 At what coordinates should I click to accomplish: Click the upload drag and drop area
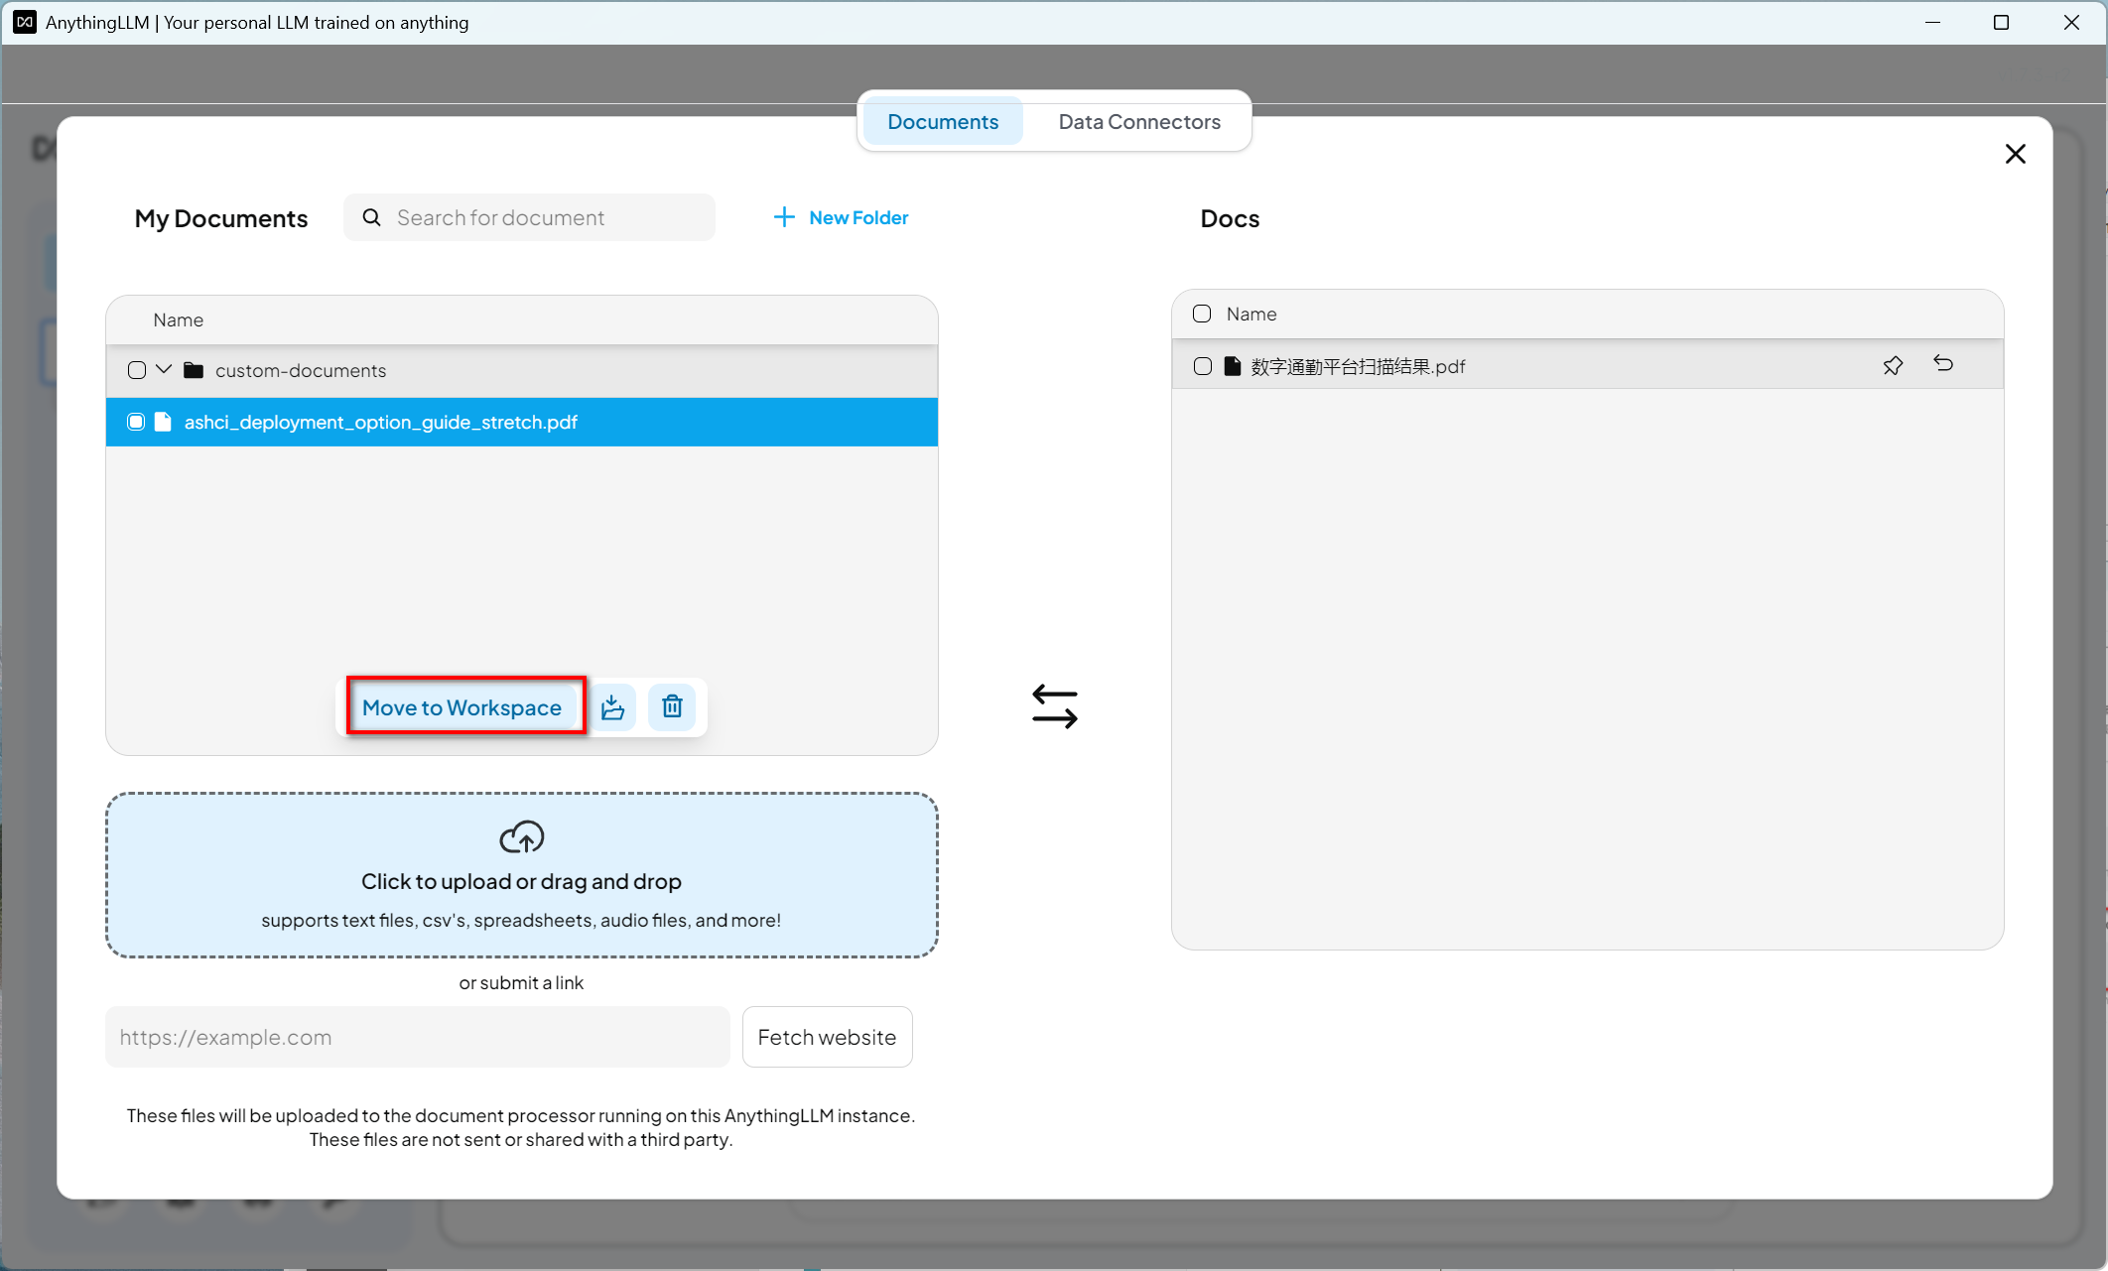coord(521,874)
